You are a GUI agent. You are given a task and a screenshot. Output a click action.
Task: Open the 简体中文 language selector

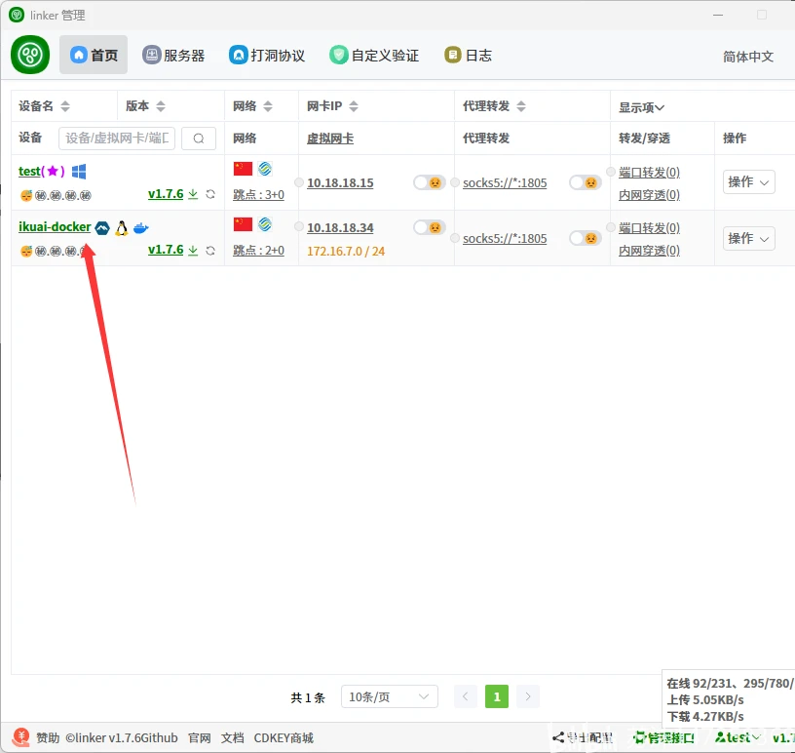pos(748,57)
